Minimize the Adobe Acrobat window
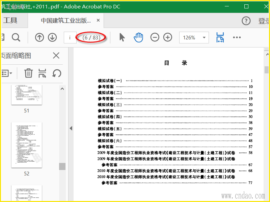Viewport: 270px width, 202px height. click(x=227, y=6)
